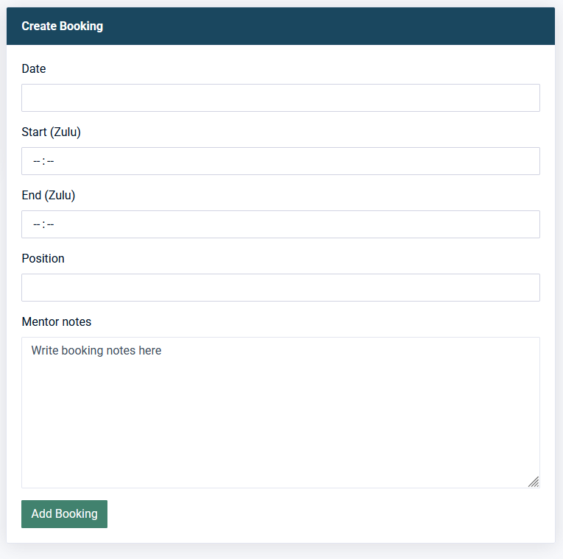Click the Create Booking header title
Image resolution: width=563 pixels, height=559 pixels.
click(x=63, y=26)
